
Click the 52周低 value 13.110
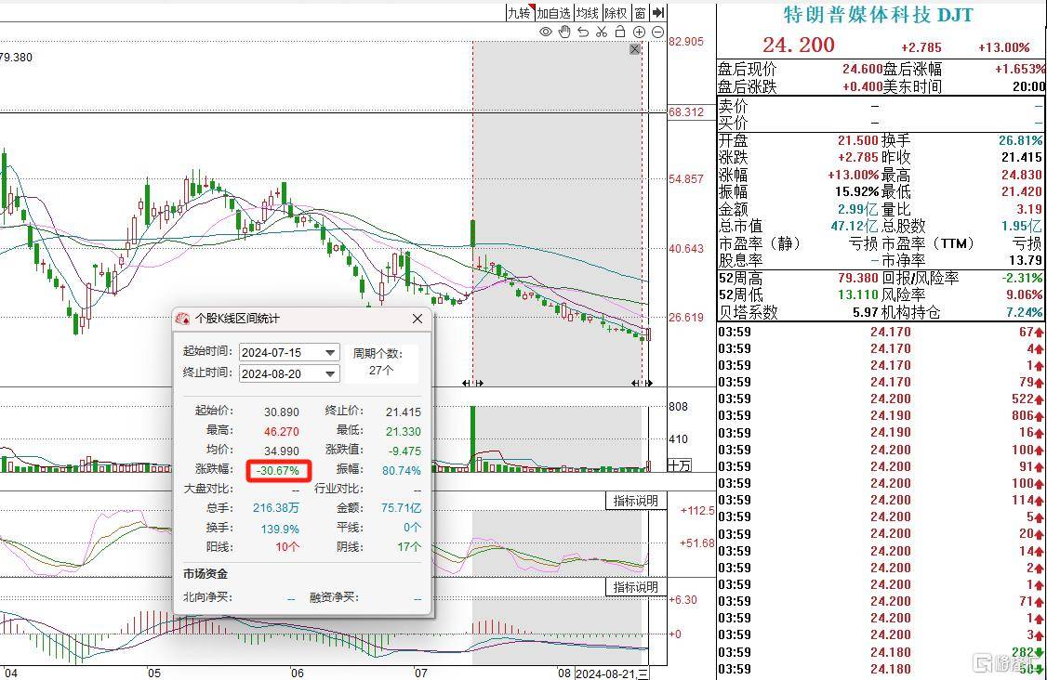point(858,295)
